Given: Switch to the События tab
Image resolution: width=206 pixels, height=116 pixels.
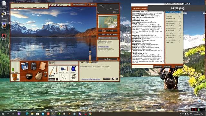Looking at the screenshot, I should tap(95, 62).
